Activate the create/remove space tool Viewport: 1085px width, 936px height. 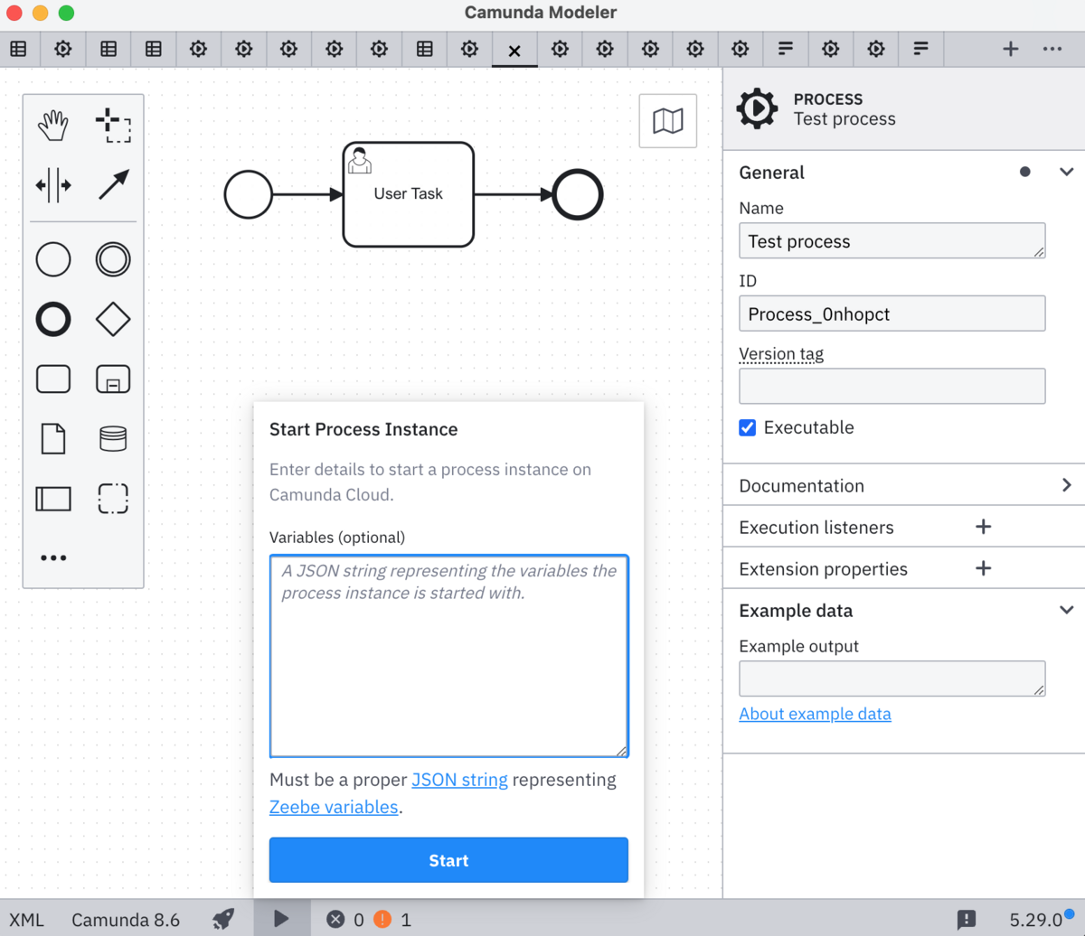pos(53,185)
